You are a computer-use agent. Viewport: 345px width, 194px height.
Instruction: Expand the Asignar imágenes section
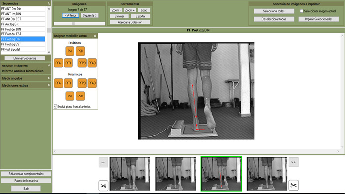click(x=49, y=65)
